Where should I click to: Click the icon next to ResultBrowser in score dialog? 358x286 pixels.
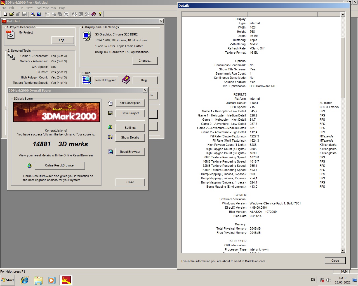point(110,152)
